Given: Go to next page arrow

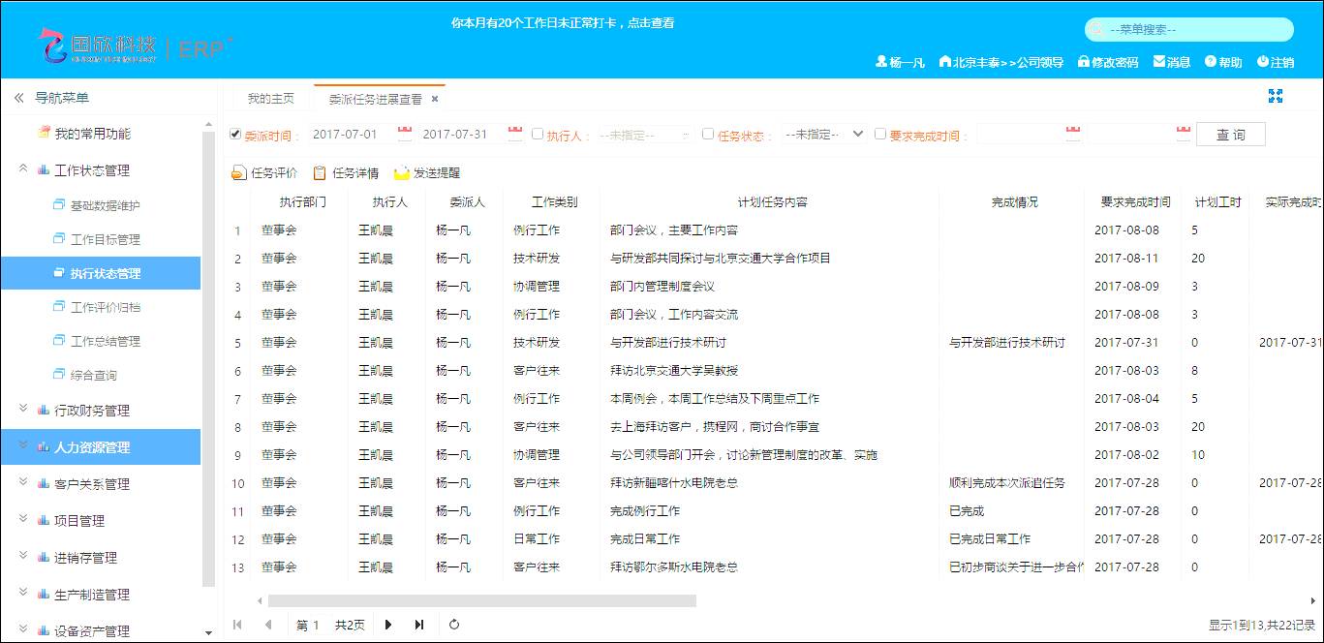Looking at the screenshot, I should [x=388, y=625].
